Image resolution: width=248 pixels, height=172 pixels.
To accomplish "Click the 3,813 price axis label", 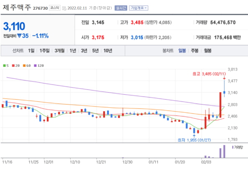I will tap(233, 69).
